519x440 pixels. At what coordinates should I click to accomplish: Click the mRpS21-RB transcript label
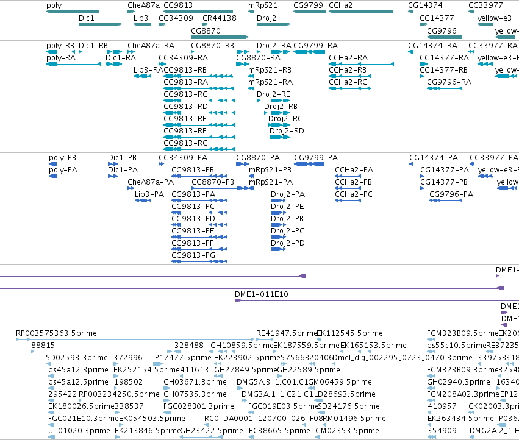(270, 70)
